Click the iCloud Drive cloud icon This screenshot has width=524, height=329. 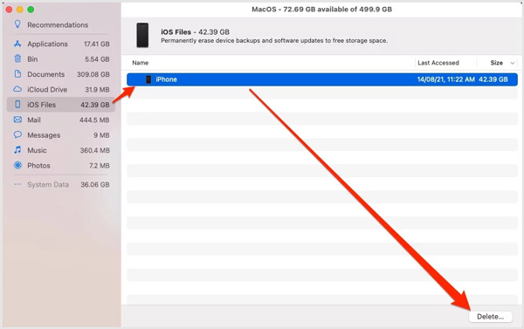(x=17, y=89)
